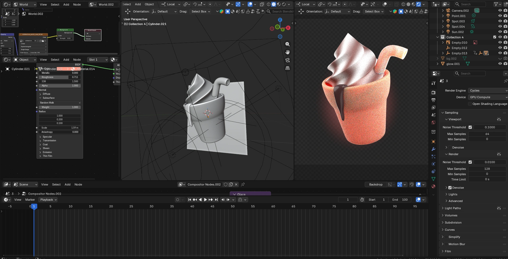The height and width of the screenshot is (259, 508).
Task: Collapse the Sampling panel
Action: tap(443, 113)
